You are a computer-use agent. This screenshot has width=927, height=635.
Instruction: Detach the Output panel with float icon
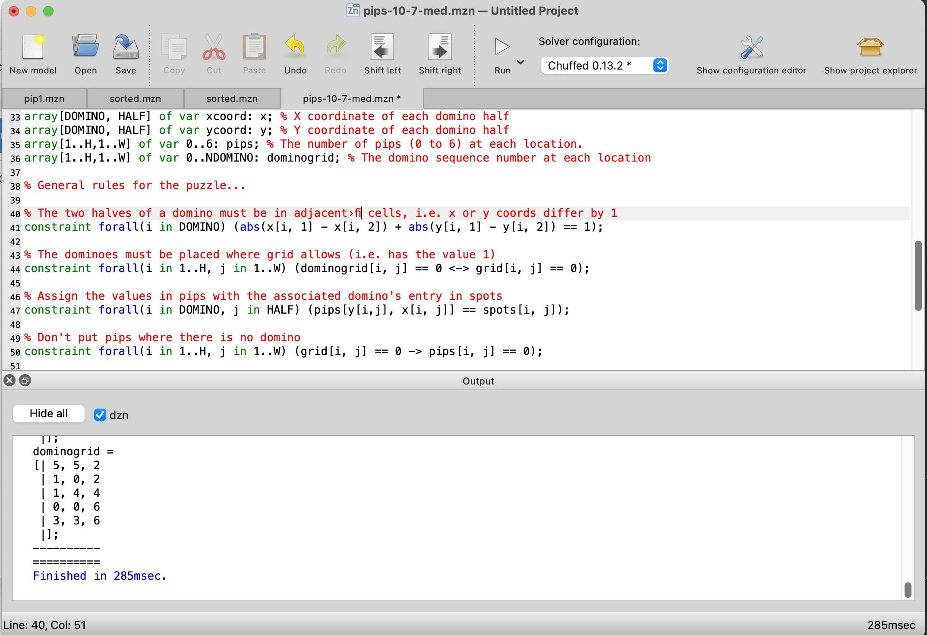click(25, 380)
